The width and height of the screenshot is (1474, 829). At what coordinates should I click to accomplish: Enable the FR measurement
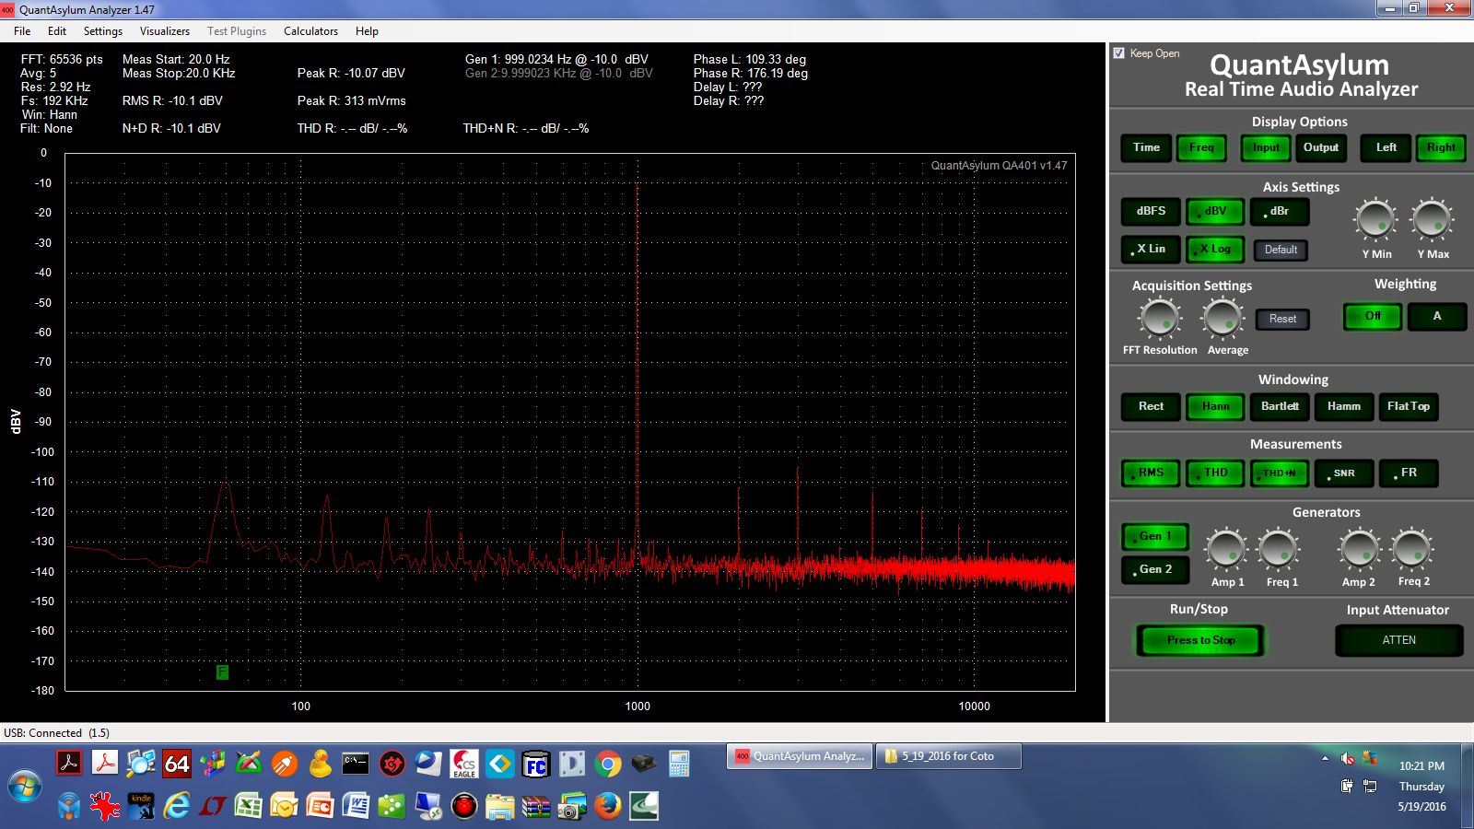pyautogui.click(x=1409, y=473)
